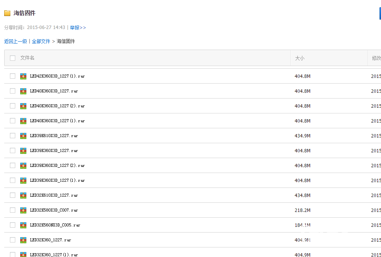The width and height of the screenshot is (381, 257).
Task: Open file LED40K360X3D_1227(2).rar
Action: [x=57, y=106]
